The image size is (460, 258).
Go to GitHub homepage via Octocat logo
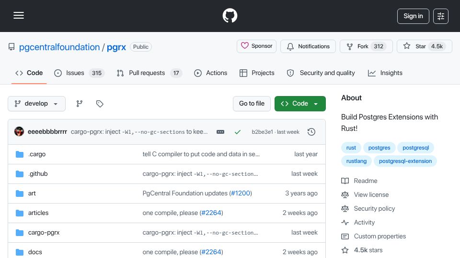[230, 15]
